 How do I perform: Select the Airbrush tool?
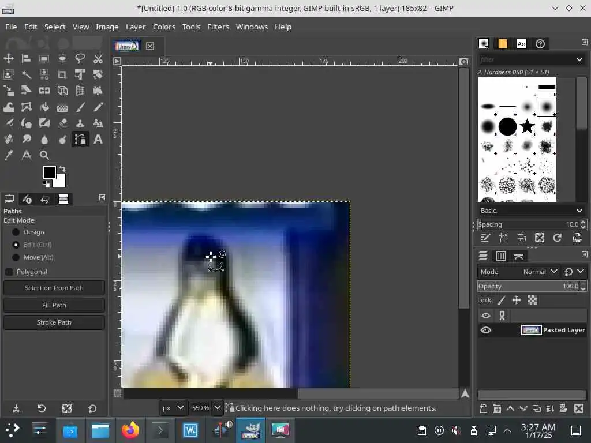tap(8, 123)
